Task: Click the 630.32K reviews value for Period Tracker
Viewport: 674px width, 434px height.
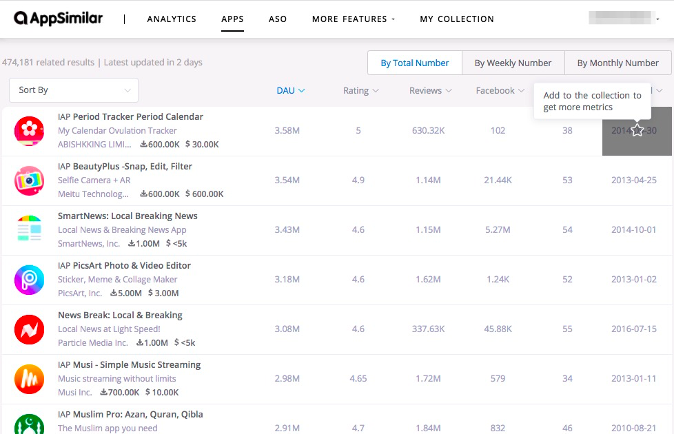Action: [428, 131]
